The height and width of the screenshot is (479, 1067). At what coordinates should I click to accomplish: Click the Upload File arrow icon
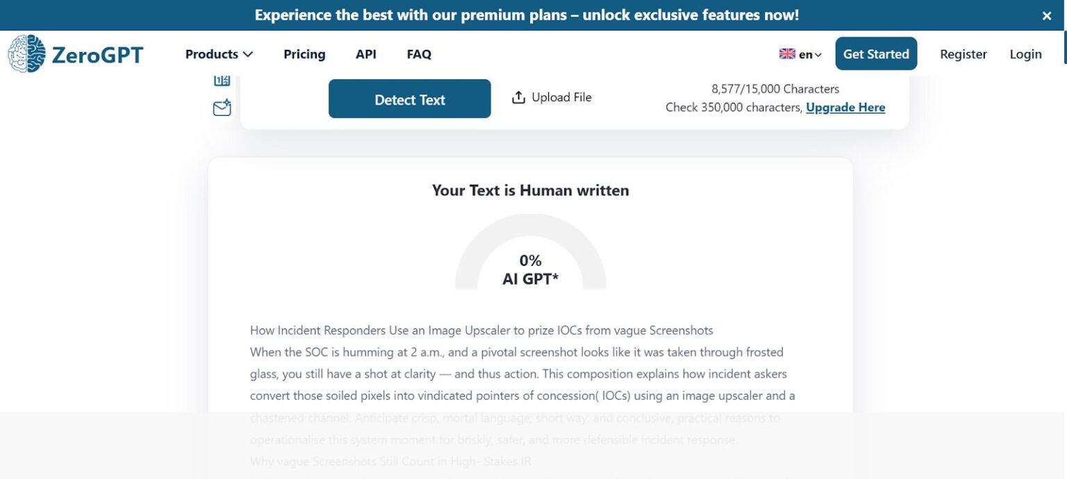518,97
